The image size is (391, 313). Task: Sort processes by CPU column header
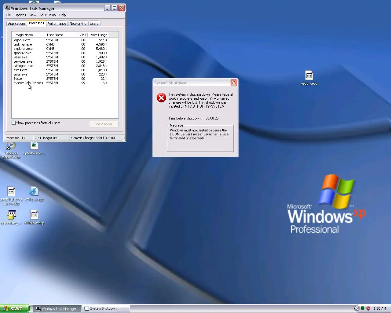coord(82,35)
